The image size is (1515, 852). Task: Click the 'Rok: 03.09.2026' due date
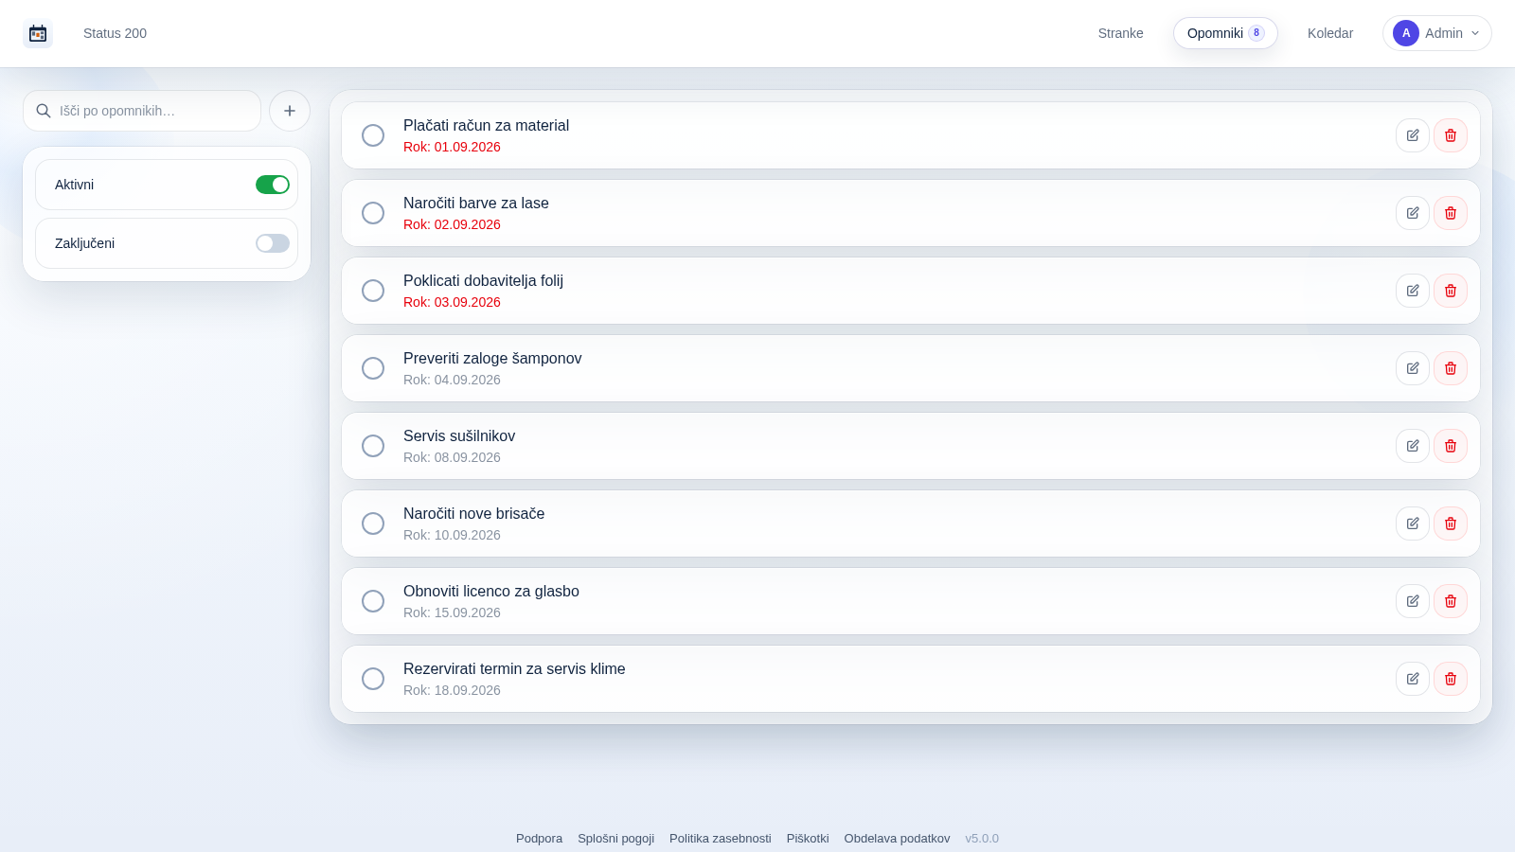(452, 302)
